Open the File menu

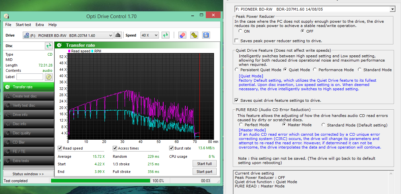(x=8, y=25)
